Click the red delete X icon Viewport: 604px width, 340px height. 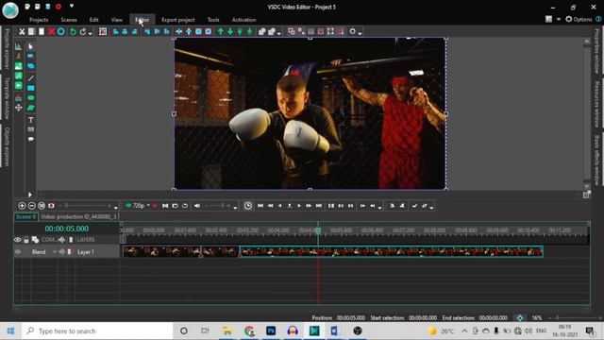51,31
